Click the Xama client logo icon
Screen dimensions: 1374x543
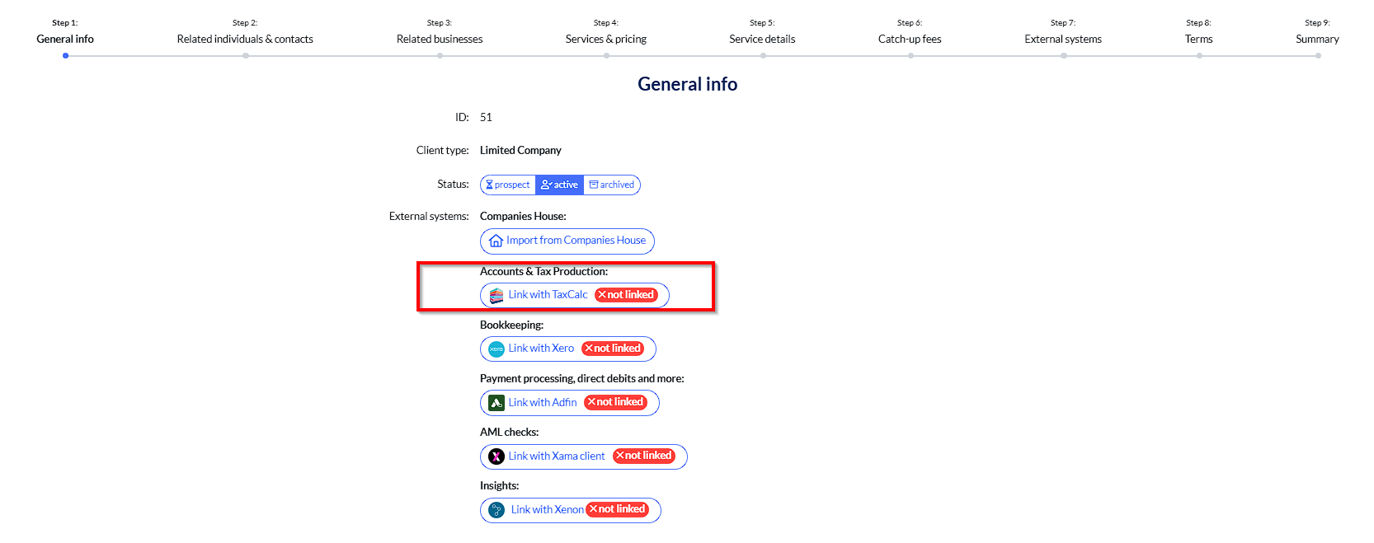[x=496, y=456]
